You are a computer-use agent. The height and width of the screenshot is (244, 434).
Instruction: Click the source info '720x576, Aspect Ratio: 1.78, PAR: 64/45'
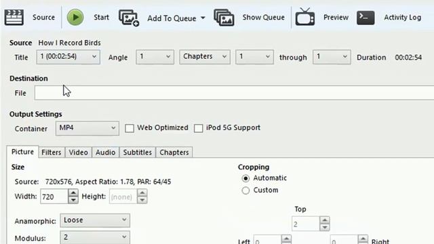(108, 182)
